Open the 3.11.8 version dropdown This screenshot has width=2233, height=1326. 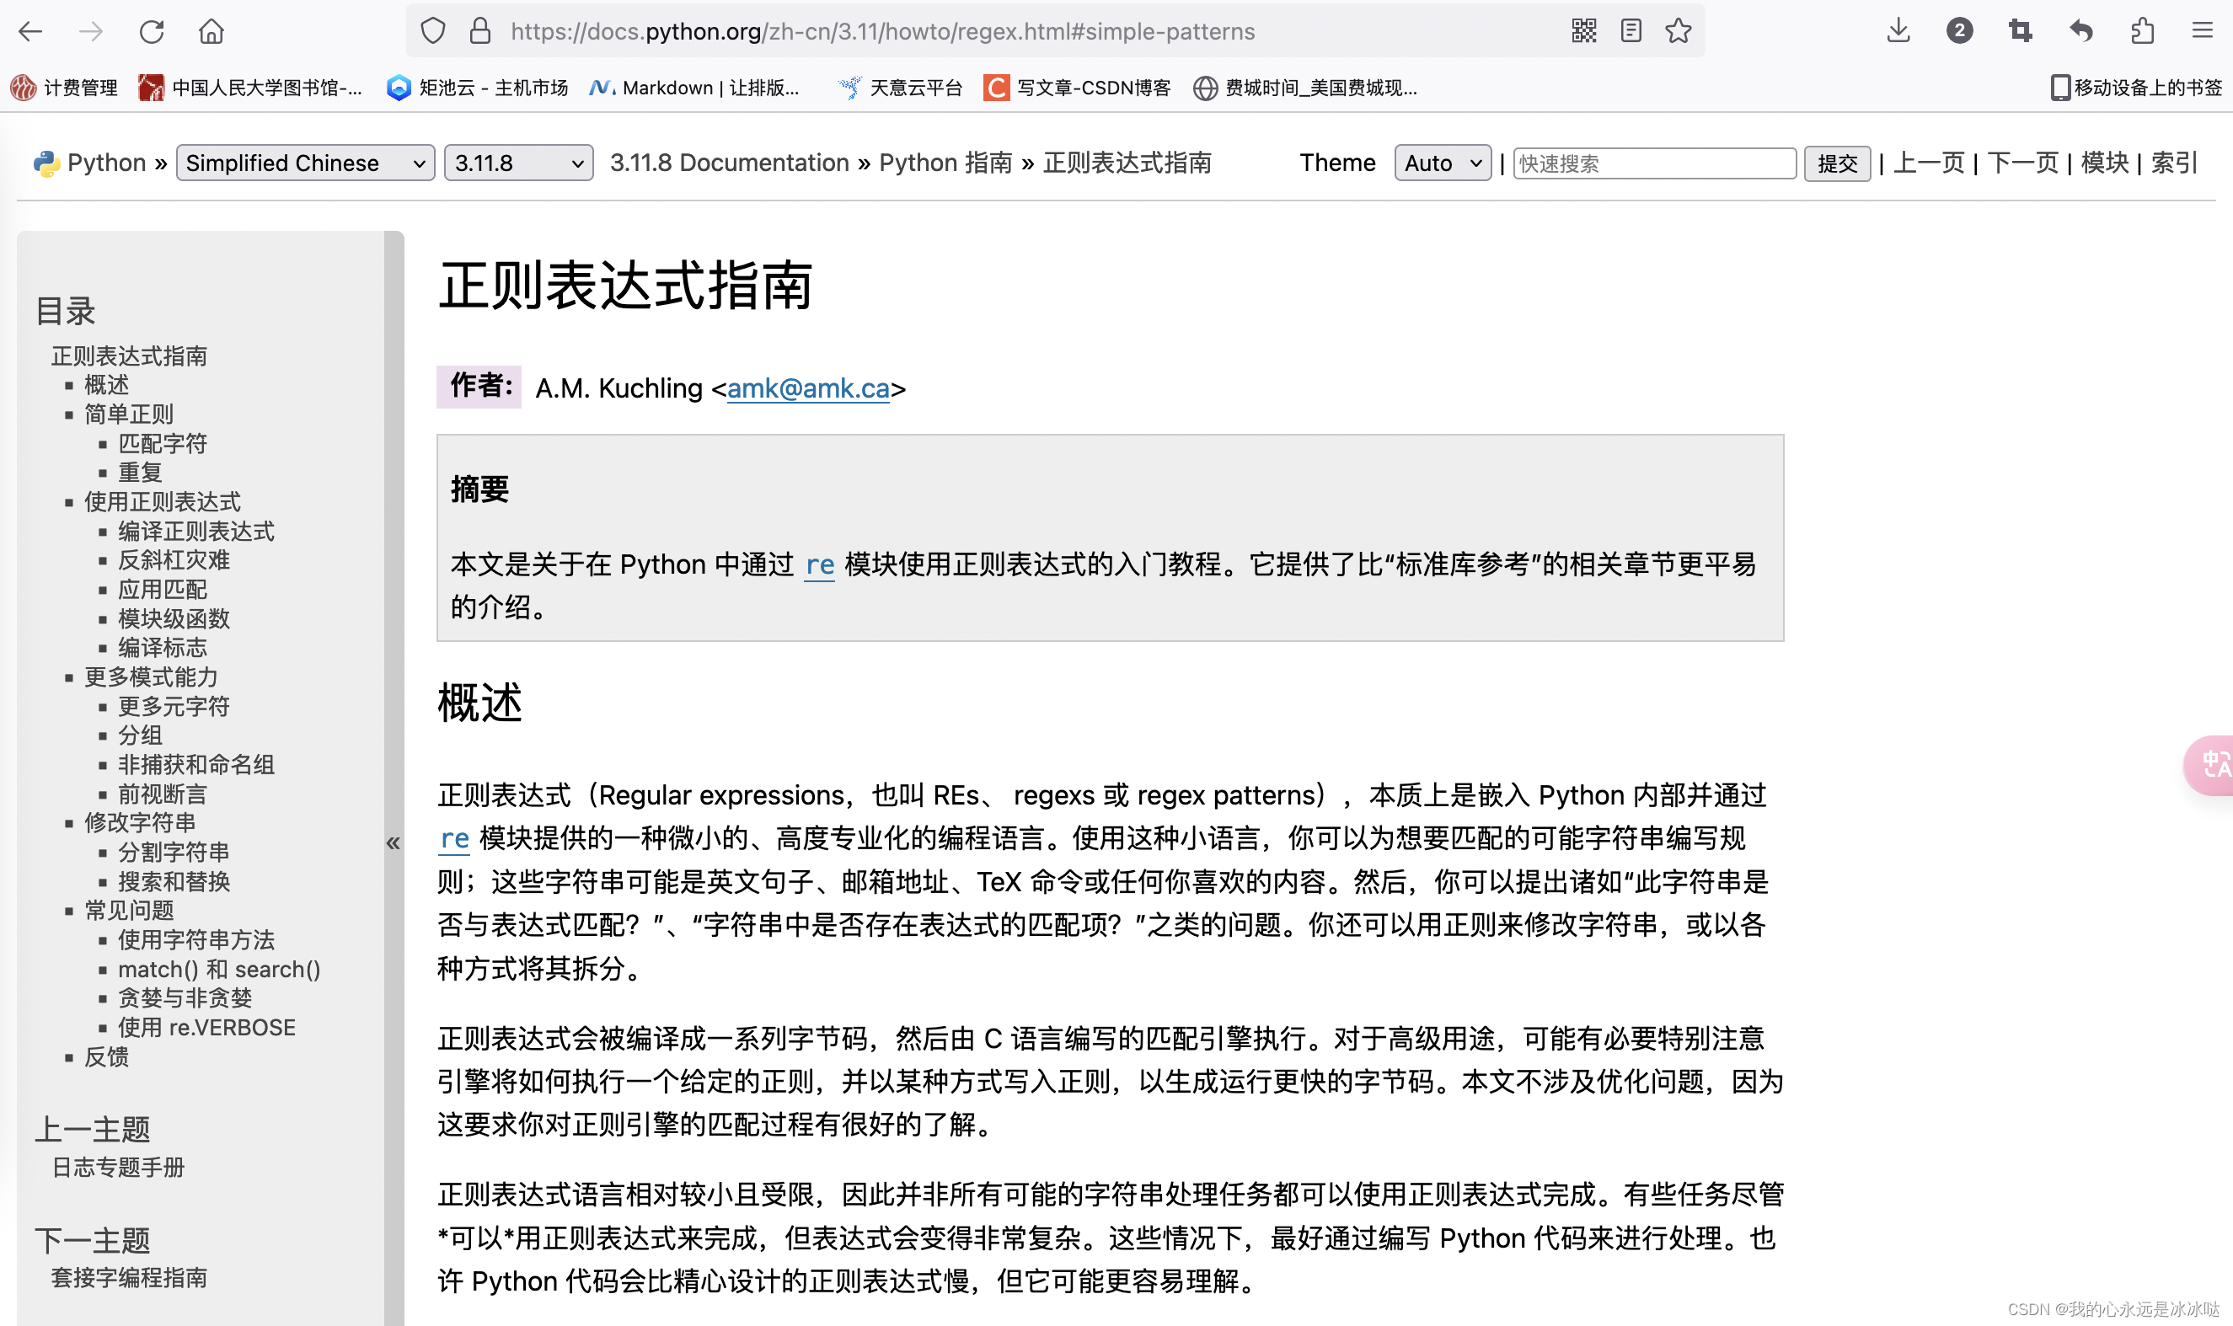518,163
